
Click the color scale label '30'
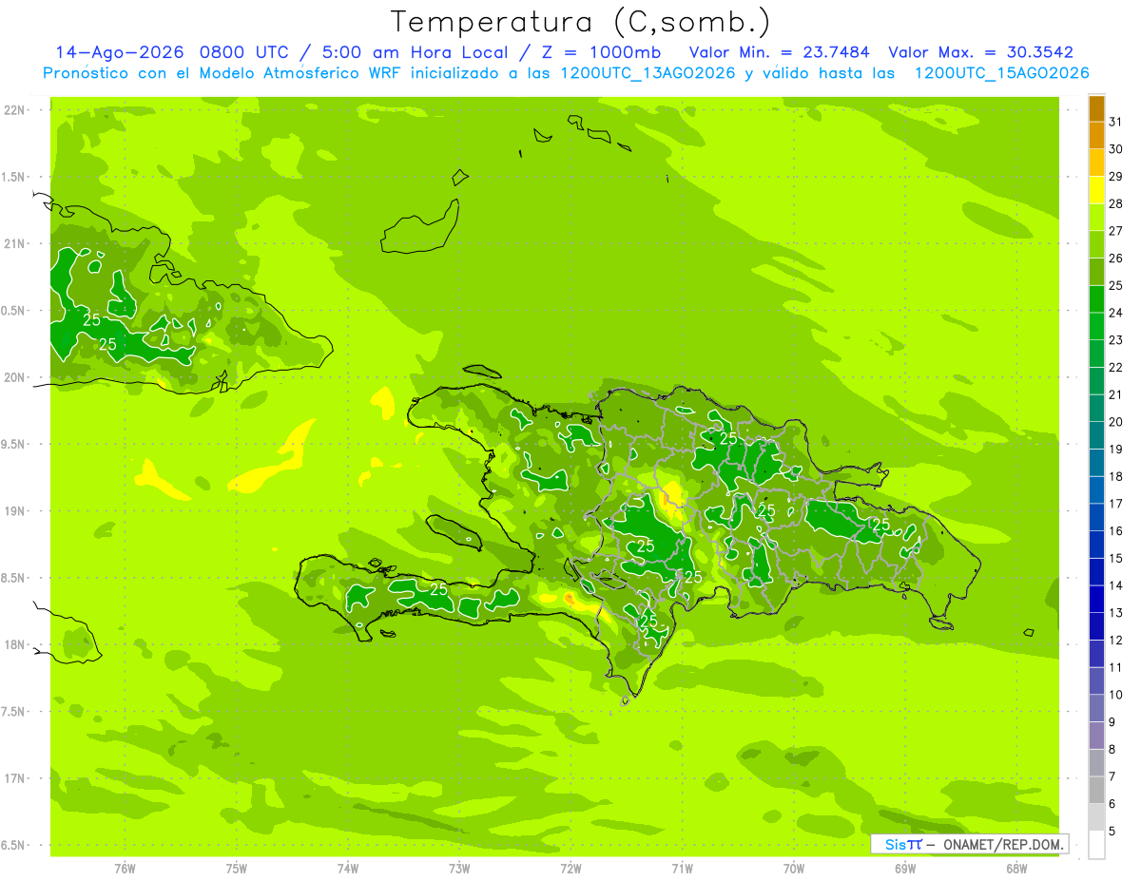1116,149
